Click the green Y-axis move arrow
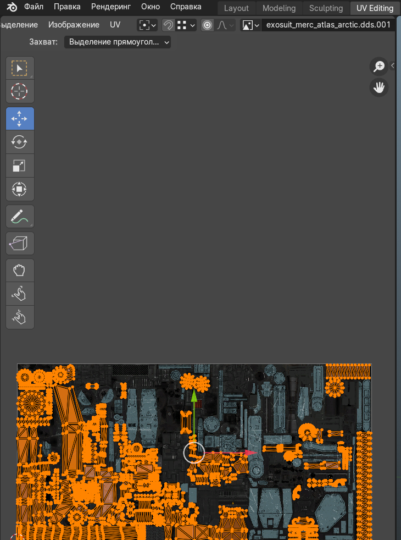 (x=194, y=396)
